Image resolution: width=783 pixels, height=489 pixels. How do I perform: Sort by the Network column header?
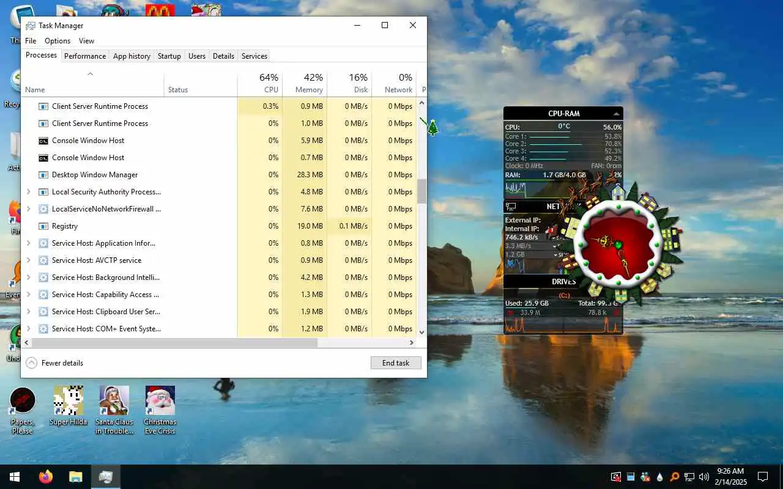coord(394,84)
